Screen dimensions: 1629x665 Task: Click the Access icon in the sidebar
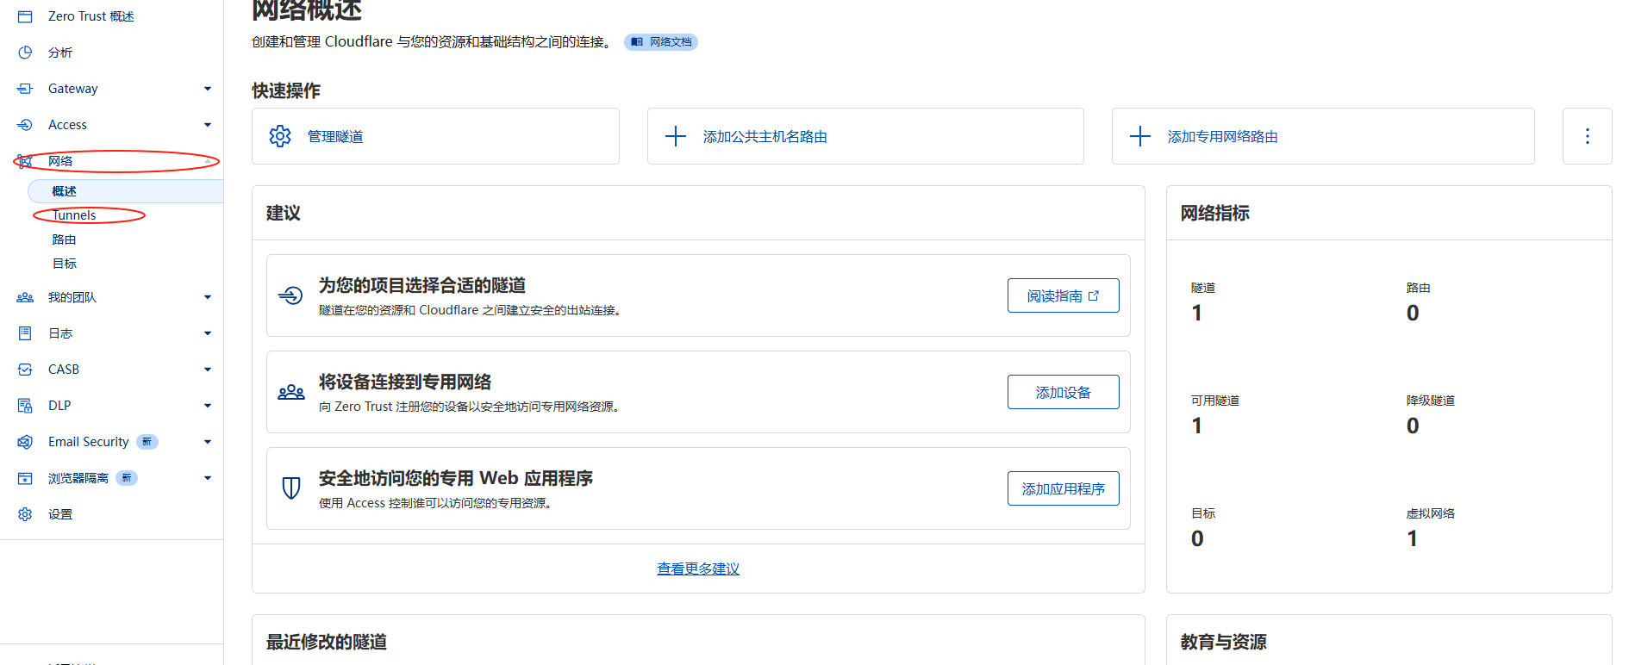pos(25,125)
